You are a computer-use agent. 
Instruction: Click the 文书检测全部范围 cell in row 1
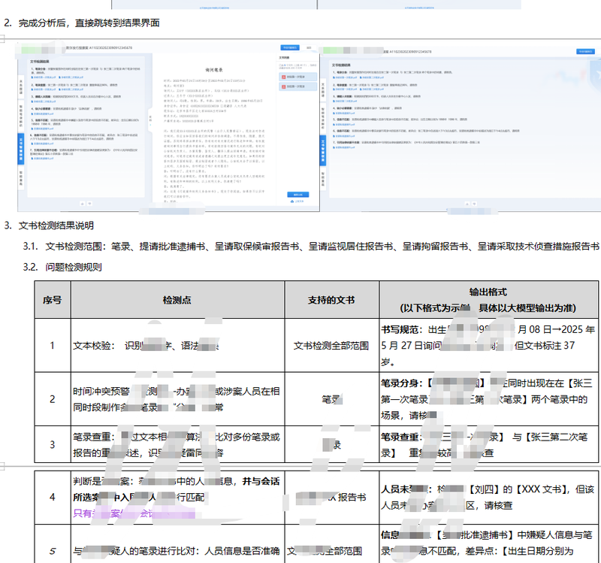[331, 346]
